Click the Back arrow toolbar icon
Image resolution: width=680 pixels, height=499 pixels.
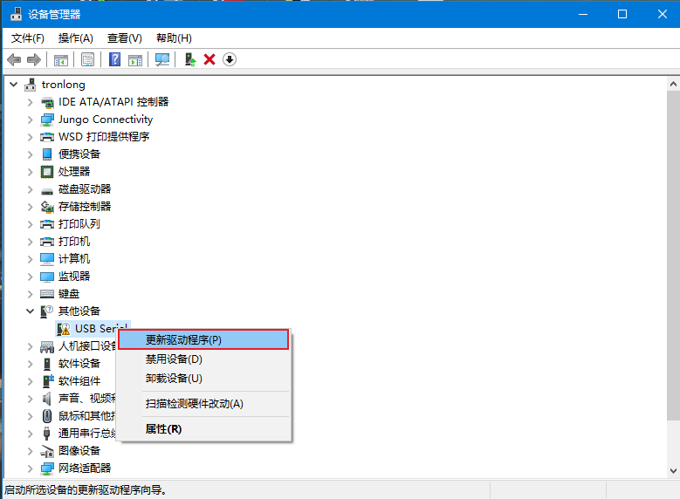point(14,59)
